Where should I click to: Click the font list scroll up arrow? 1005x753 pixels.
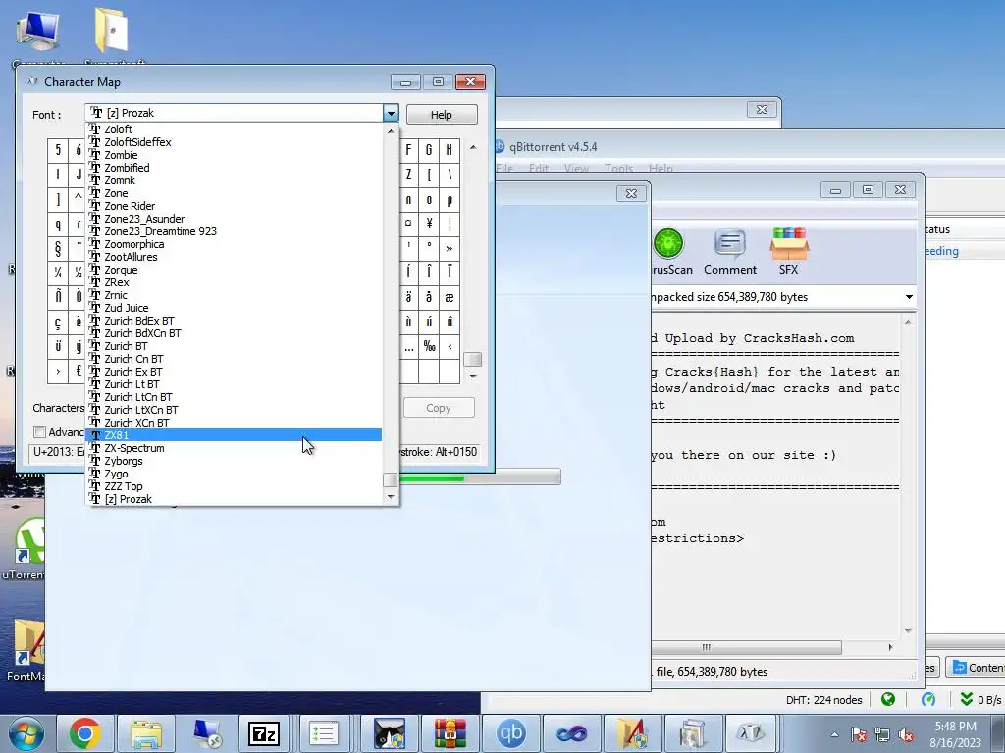click(x=391, y=130)
